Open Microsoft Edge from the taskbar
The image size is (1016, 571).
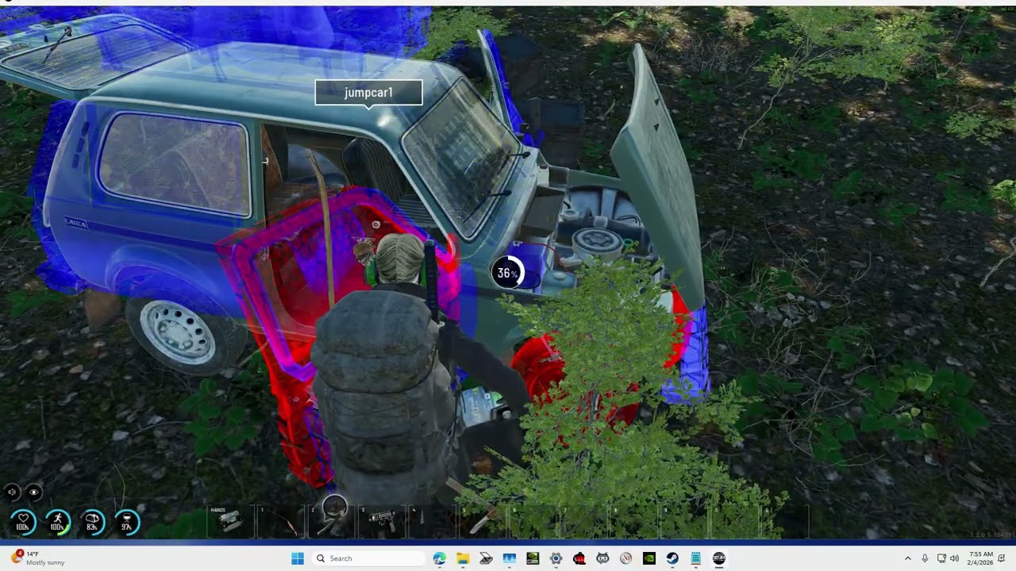pos(440,558)
